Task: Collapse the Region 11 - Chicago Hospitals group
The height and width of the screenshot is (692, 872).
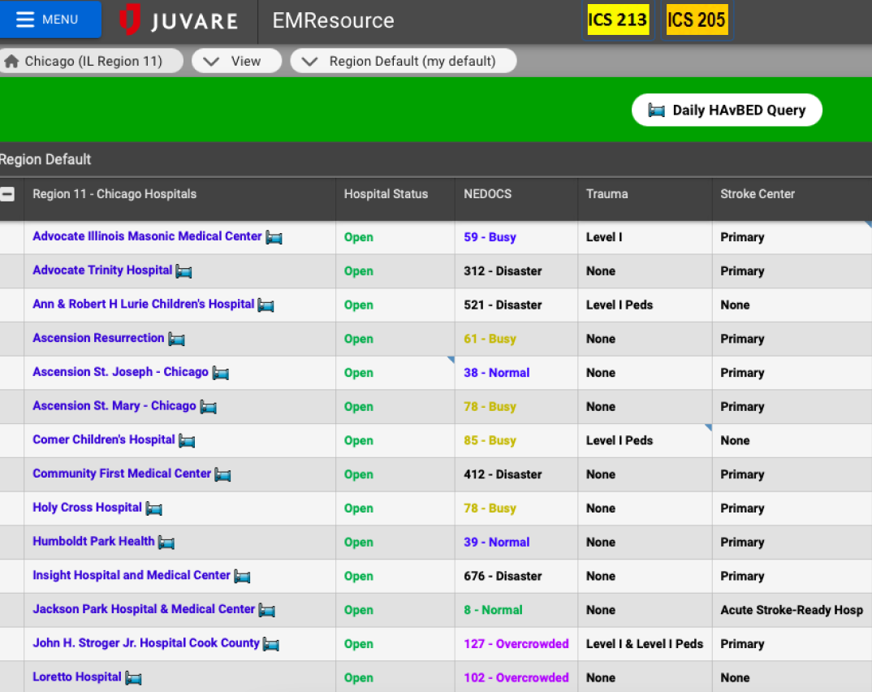Action: [7, 194]
